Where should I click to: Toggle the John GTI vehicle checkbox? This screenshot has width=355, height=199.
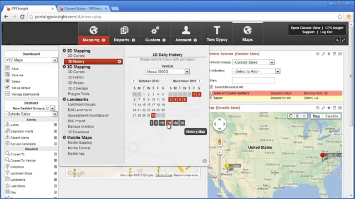point(211,93)
